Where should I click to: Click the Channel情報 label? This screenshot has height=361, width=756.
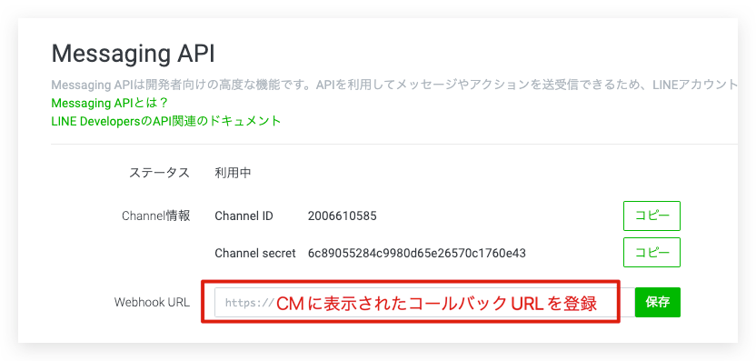pos(156,216)
